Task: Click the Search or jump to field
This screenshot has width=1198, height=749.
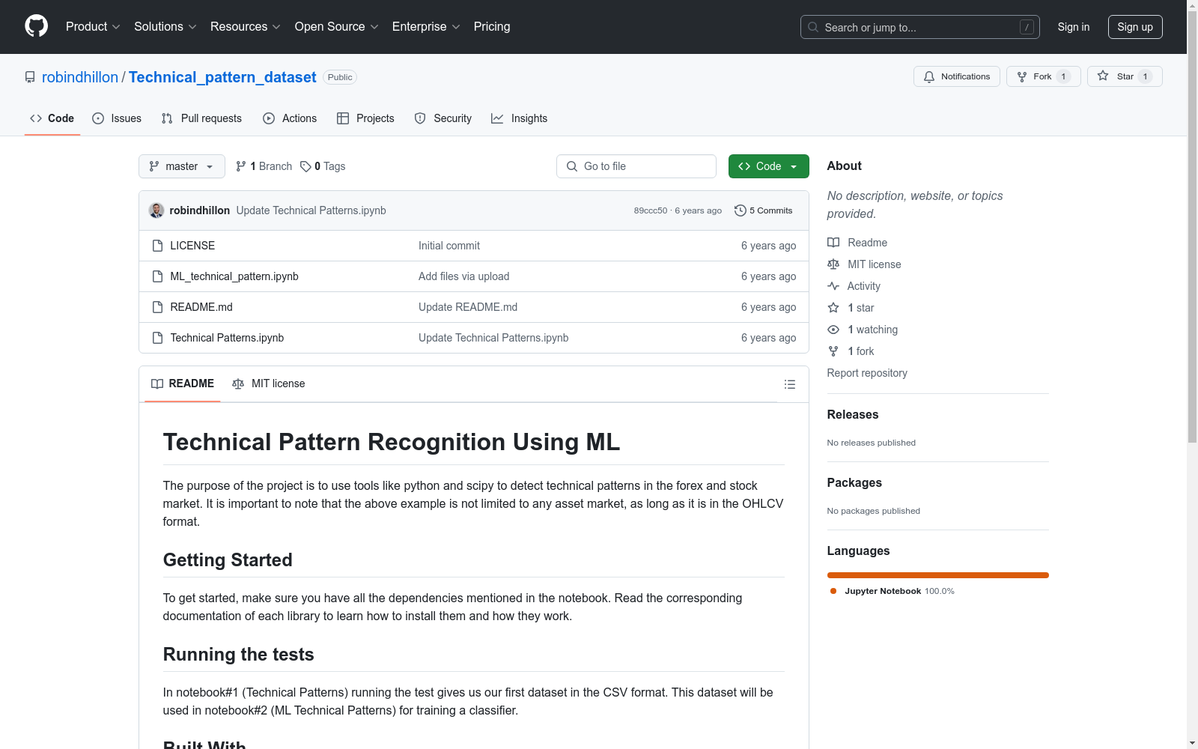Action: tap(920, 27)
